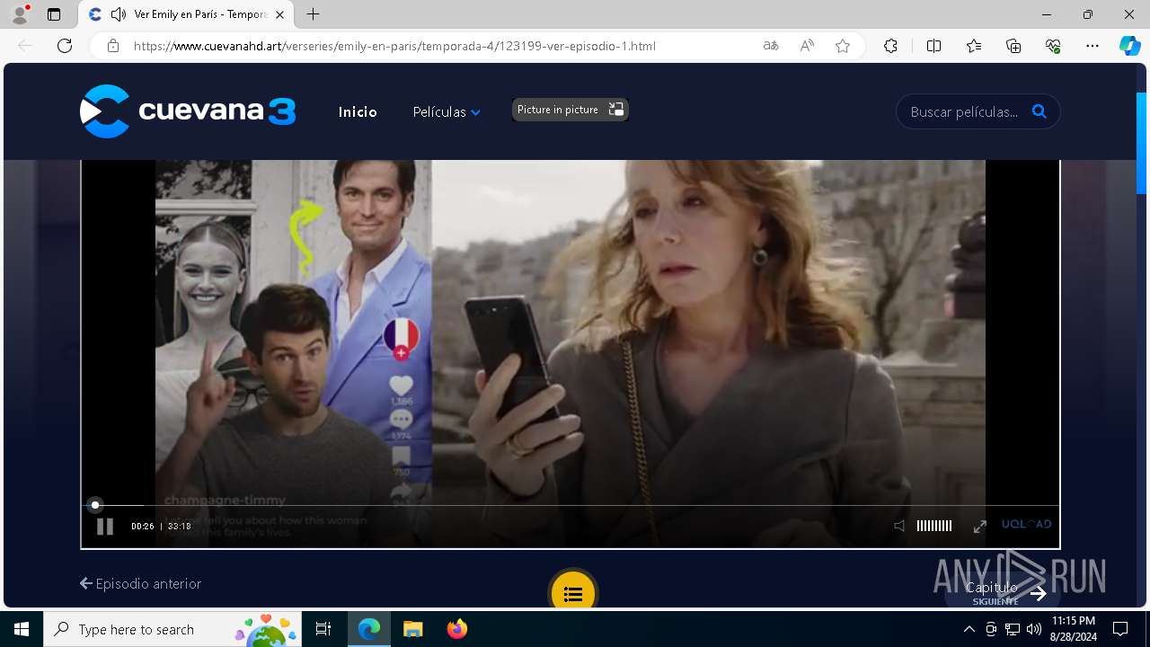Open browser profile icon
1150x647 pixels.
coord(20,14)
